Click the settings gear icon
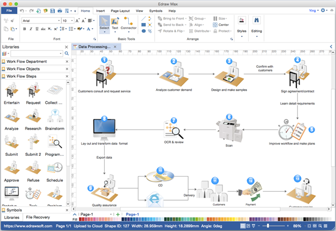Viewport: 336px width, 231px height. pos(323,10)
